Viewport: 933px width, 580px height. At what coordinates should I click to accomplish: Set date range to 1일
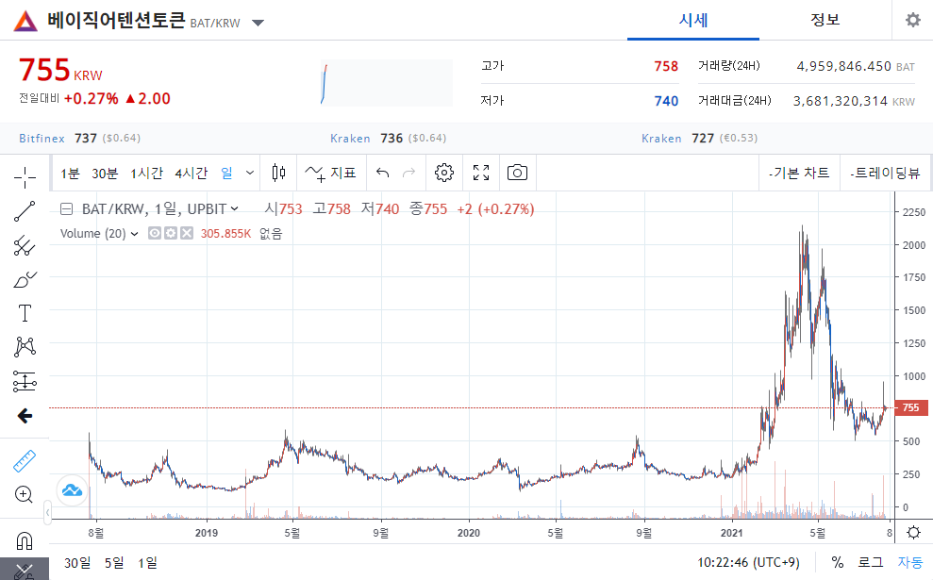(x=147, y=562)
